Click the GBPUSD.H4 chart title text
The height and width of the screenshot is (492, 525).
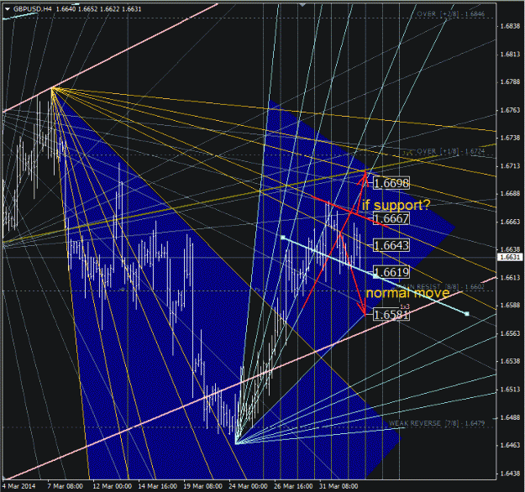[33, 9]
